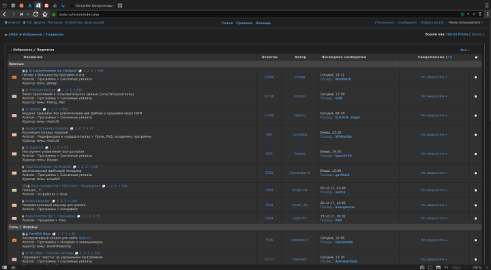Click the new tab plus button
Image resolution: width=491 pixels, height=270 pixels.
(x=120, y=5)
